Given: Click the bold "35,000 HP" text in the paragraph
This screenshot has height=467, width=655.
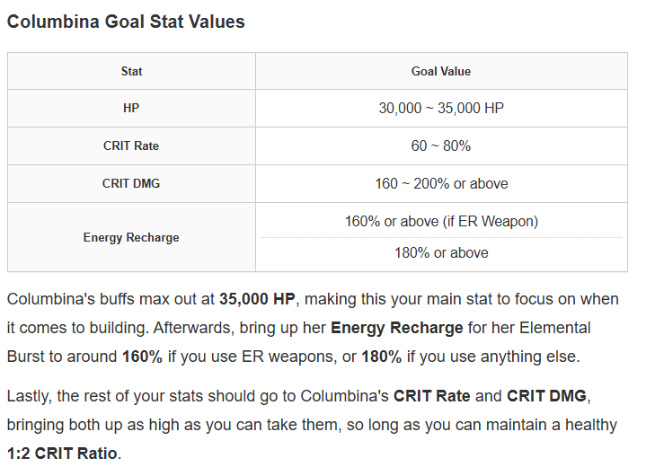Looking at the screenshot, I should click(x=258, y=299).
